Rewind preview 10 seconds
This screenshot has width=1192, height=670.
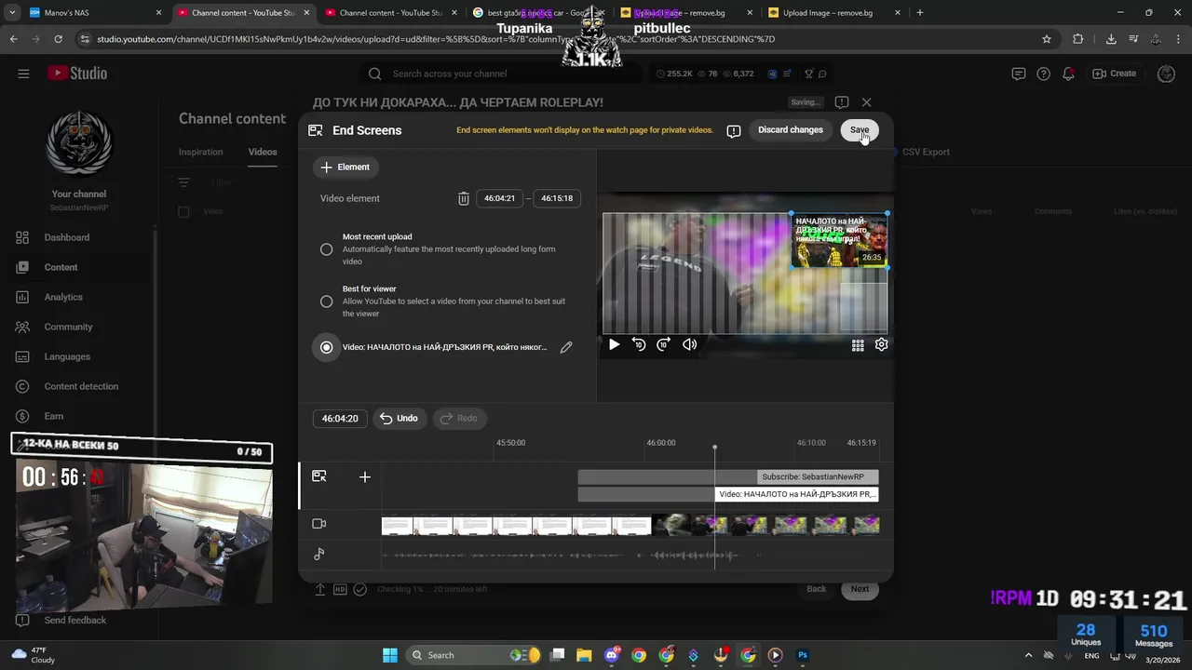pos(639,344)
